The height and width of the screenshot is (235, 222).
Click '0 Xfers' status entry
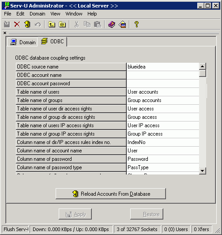[x=202, y=229]
